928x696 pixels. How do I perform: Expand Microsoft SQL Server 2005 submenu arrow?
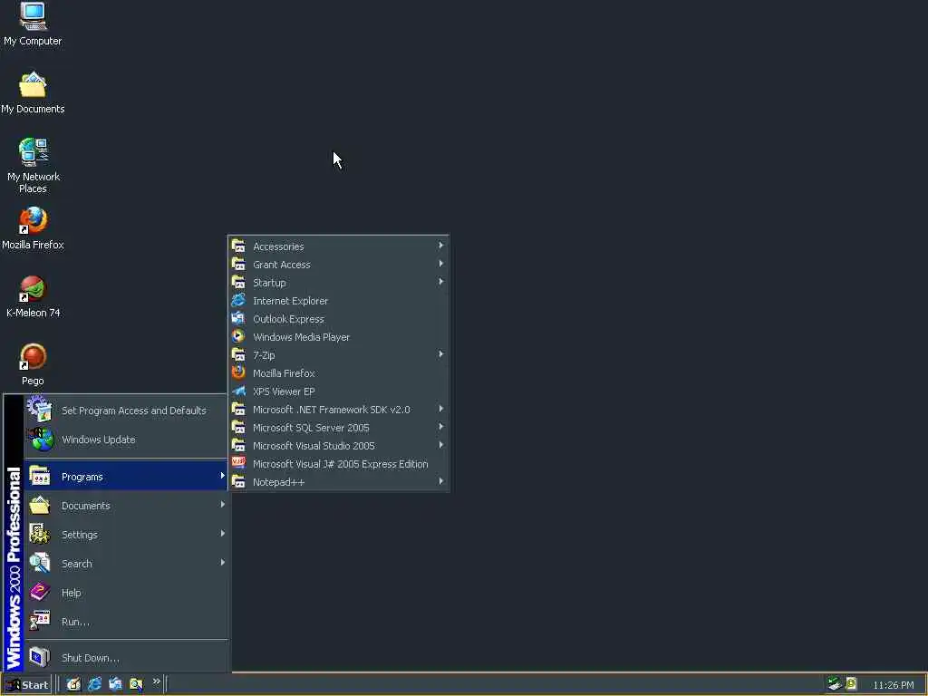click(441, 426)
